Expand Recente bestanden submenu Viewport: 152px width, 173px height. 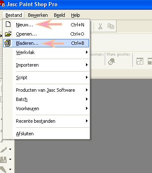[46, 121]
